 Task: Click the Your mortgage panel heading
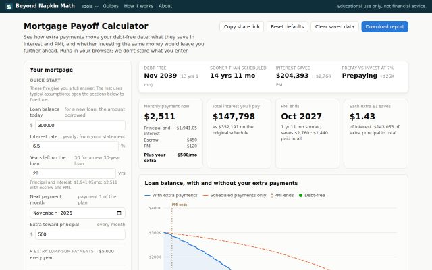(x=51, y=70)
